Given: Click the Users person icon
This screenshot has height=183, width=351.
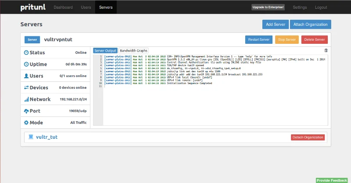Looking at the screenshot, I should coord(26,76).
